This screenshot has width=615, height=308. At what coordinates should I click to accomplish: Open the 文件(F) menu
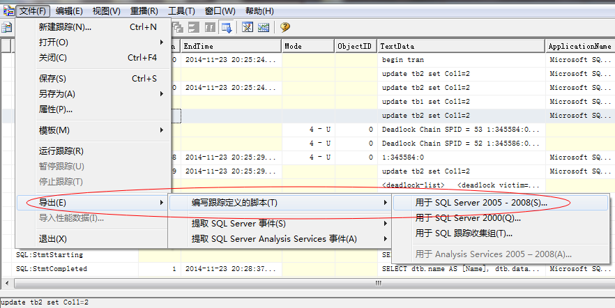(x=33, y=11)
